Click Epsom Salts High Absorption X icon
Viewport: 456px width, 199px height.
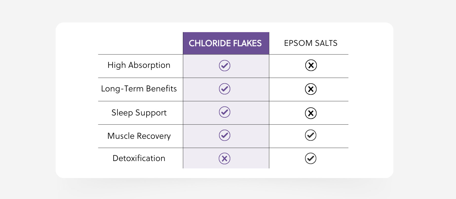tap(311, 65)
